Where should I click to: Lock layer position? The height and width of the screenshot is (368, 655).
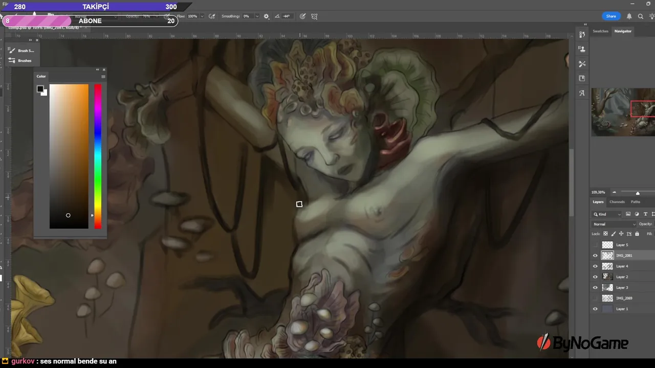pos(621,234)
